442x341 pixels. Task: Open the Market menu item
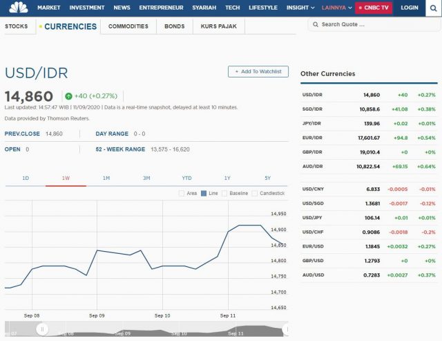[x=48, y=8]
